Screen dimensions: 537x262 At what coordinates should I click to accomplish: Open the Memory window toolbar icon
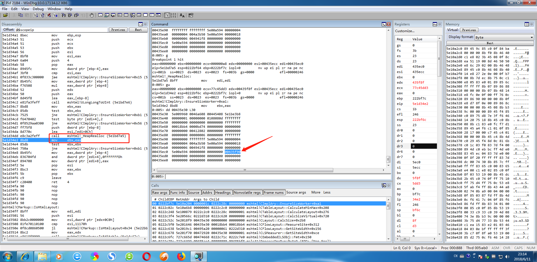(x=126, y=15)
